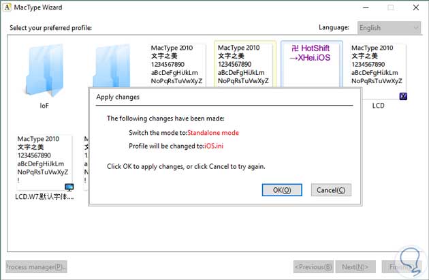Click the 'iOS.ini' profile name text

[x=214, y=146]
